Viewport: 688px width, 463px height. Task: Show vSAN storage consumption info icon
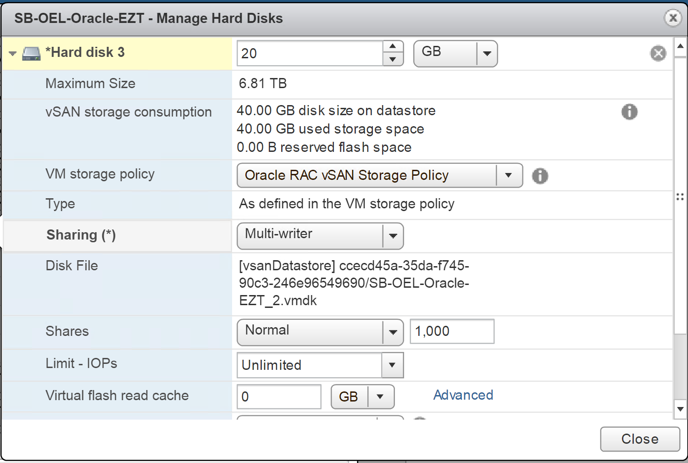pyautogui.click(x=629, y=112)
